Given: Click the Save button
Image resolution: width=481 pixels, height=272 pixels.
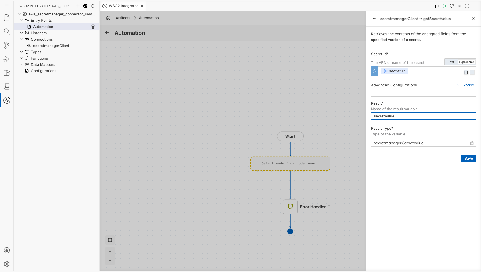Looking at the screenshot, I should [x=468, y=158].
